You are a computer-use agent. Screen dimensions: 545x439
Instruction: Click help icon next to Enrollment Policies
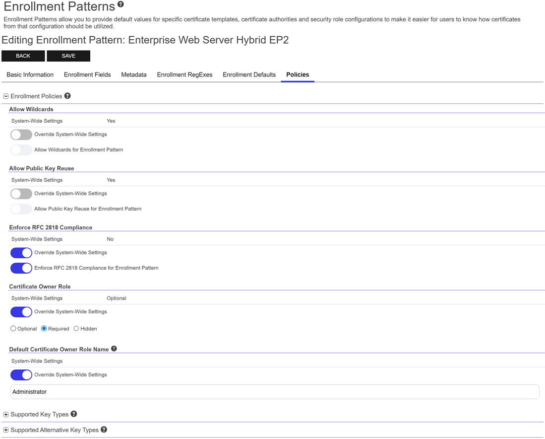[67, 96]
